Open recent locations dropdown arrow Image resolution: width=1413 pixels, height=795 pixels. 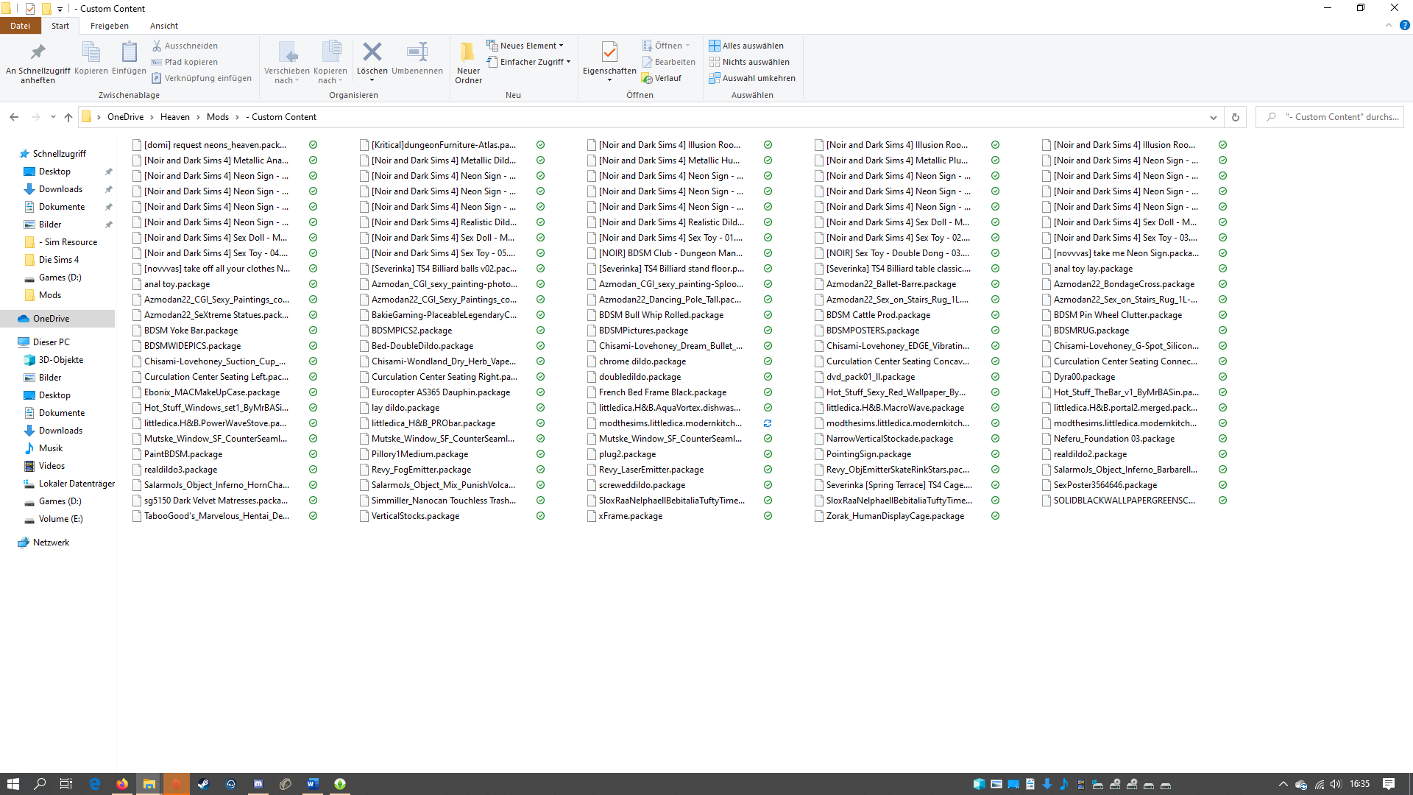point(53,117)
